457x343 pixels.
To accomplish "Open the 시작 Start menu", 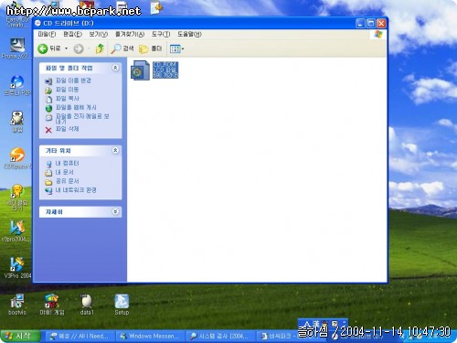I will point(20,337).
